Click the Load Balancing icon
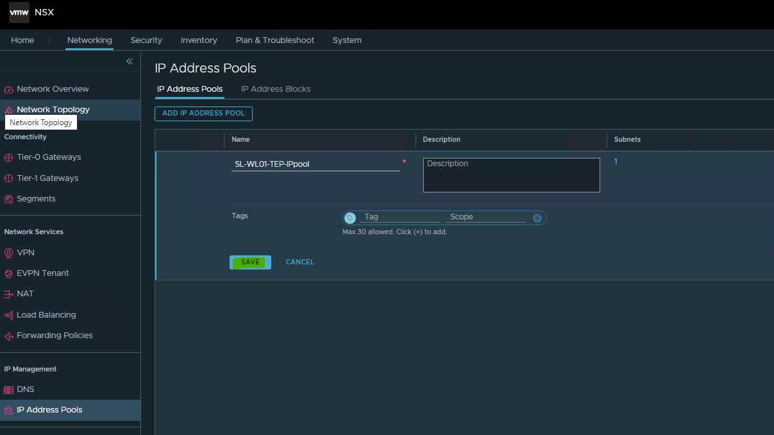This screenshot has width=774, height=435. [x=8, y=315]
